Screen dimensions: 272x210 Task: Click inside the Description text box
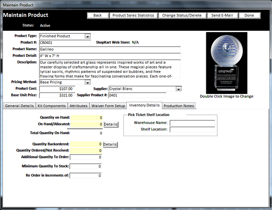click(x=110, y=69)
